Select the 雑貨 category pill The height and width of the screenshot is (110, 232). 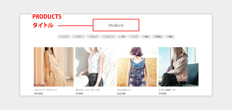(x=146, y=36)
